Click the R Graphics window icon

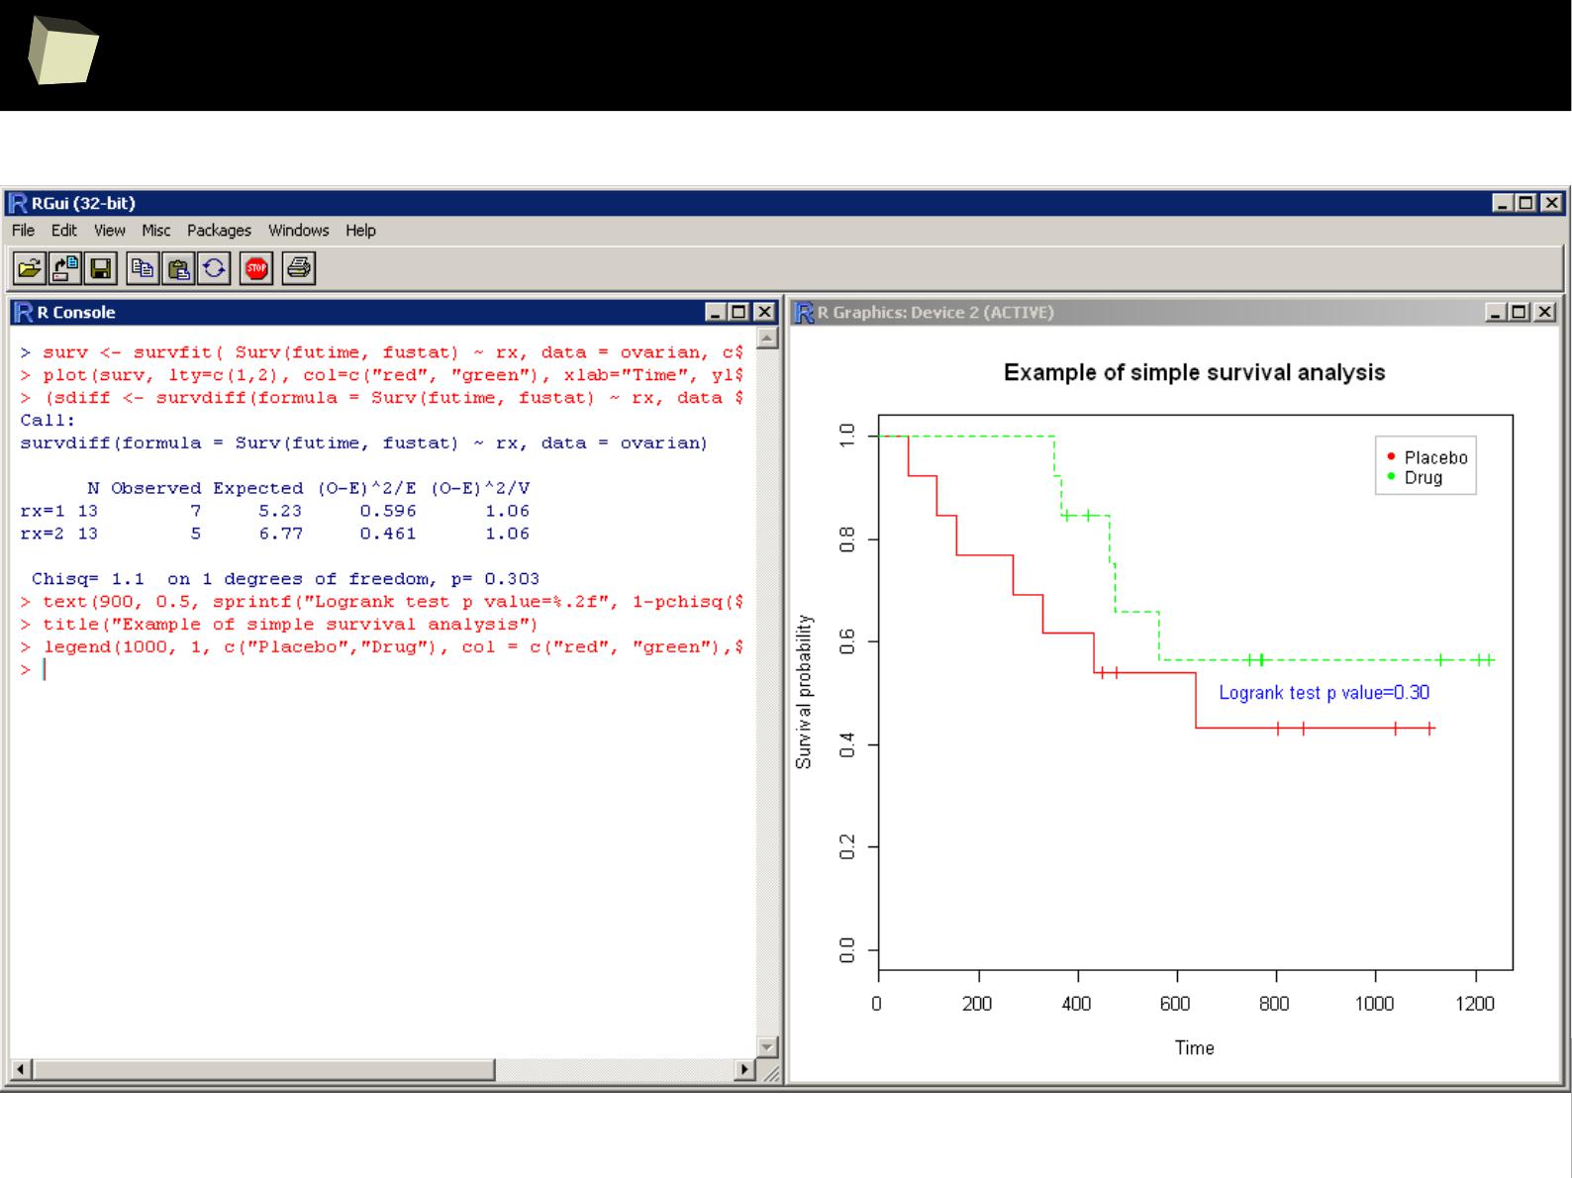point(804,312)
